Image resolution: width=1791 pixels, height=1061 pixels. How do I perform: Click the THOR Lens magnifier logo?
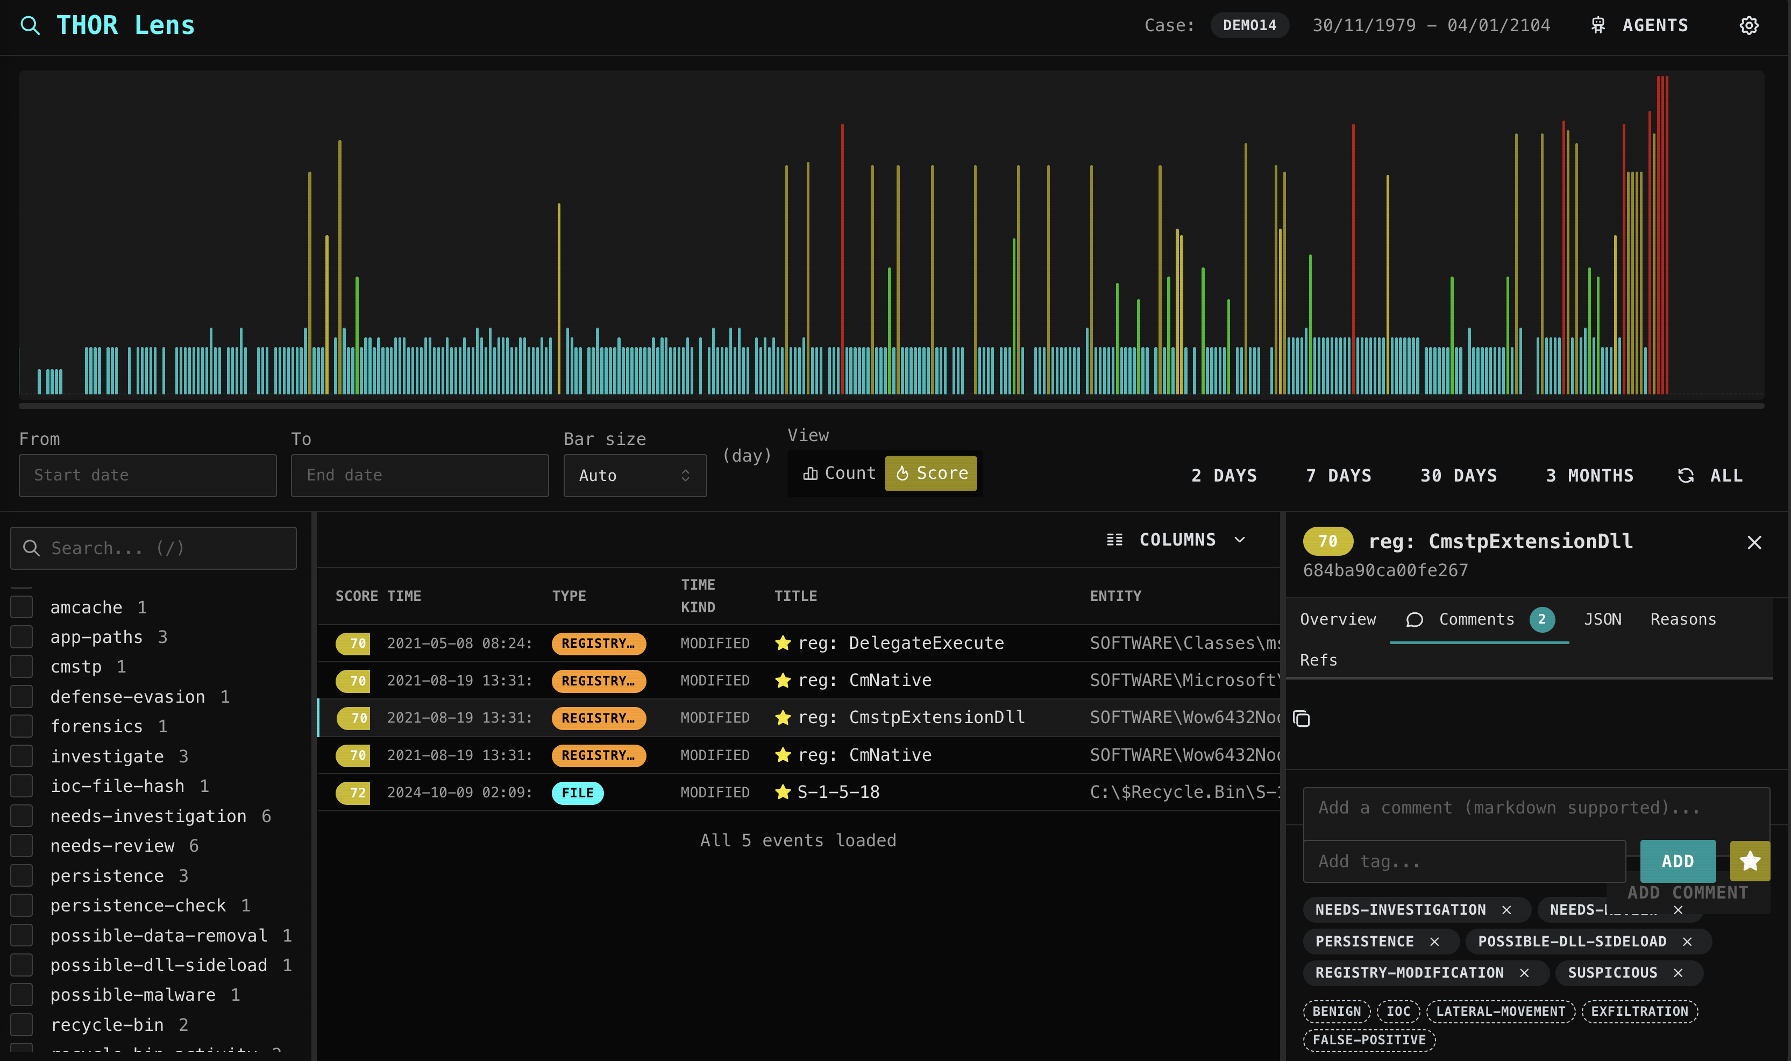(30, 26)
